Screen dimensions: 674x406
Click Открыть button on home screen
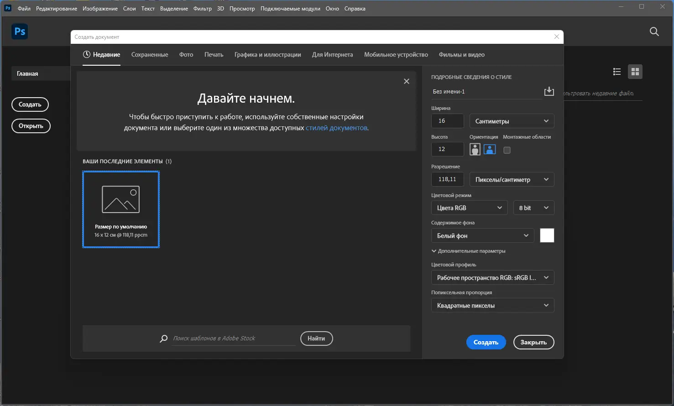[x=31, y=126]
